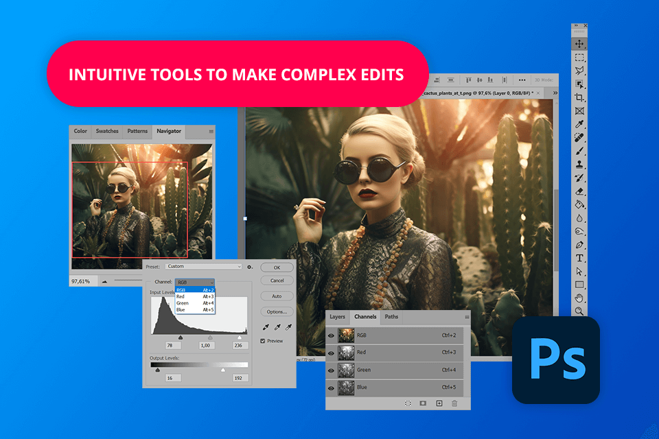This screenshot has width=659, height=439.
Task: Toggle visibility of the RGB channel
Action: pos(331,335)
